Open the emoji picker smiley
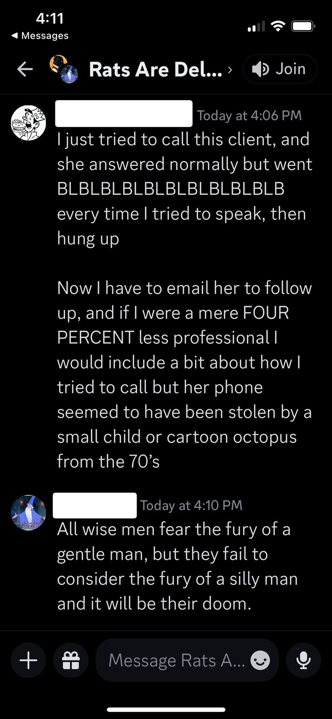 pos(260,661)
